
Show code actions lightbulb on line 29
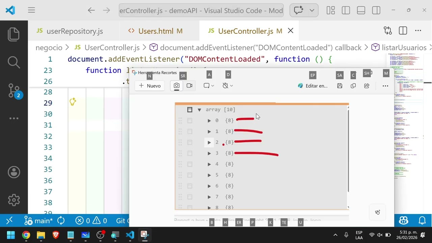(x=73, y=102)
